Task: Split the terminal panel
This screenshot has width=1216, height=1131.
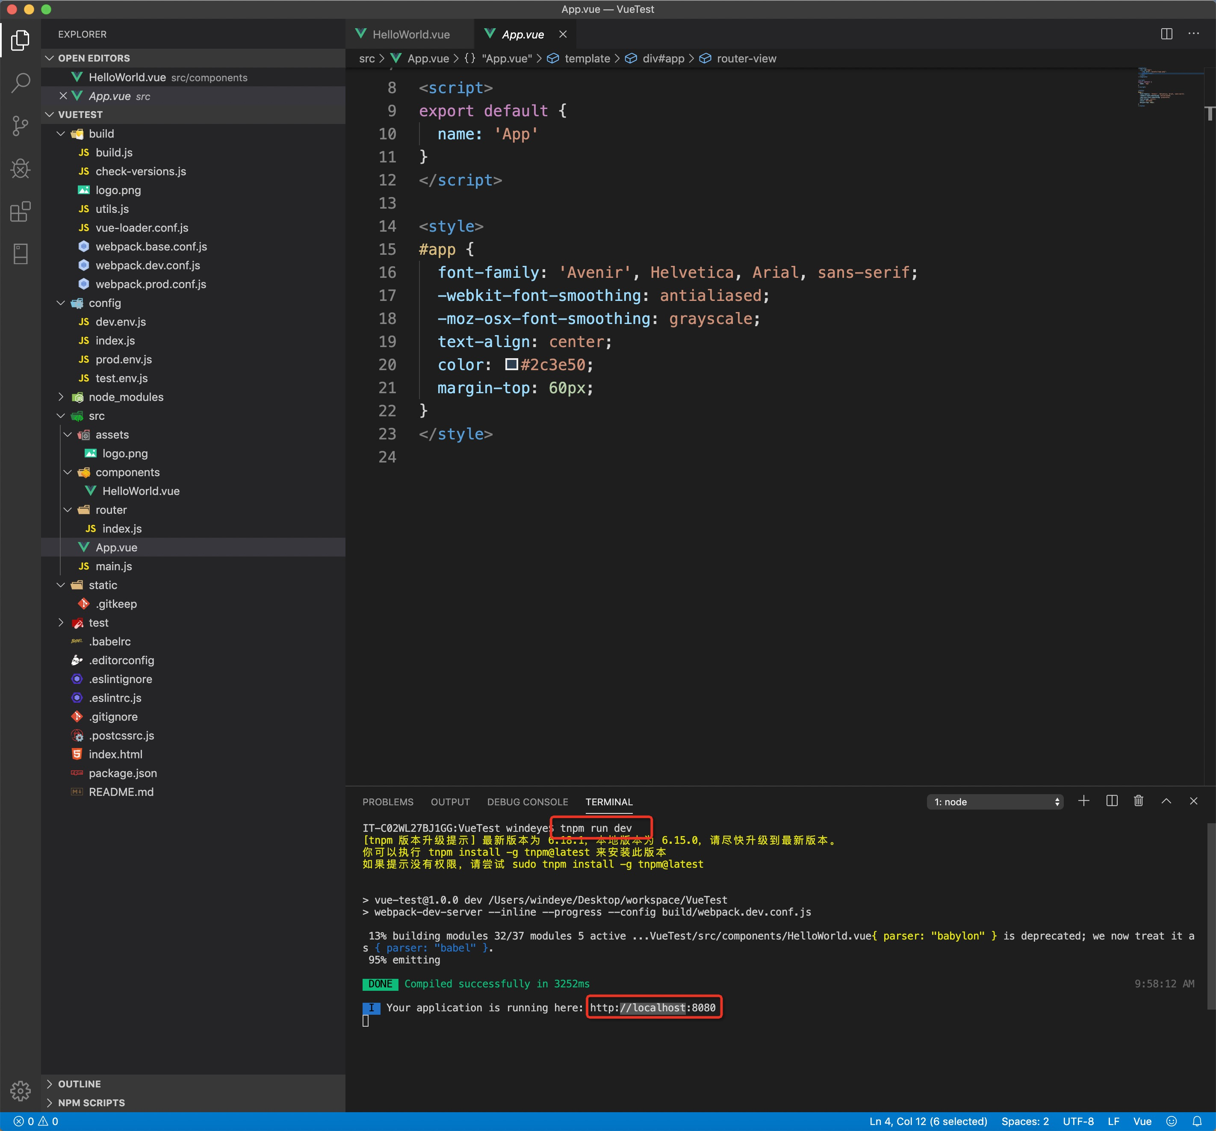Action: pos(1111,801)
